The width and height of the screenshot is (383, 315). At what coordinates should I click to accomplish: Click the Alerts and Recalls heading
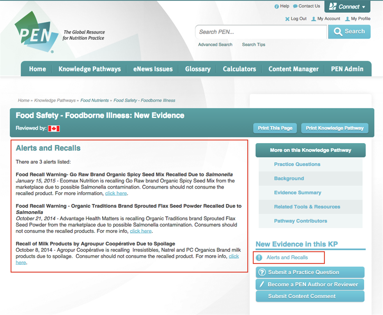[48, 148]
